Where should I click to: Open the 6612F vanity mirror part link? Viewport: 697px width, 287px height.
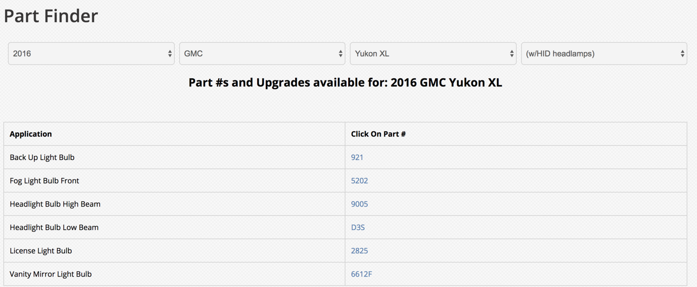click(361, 274)
